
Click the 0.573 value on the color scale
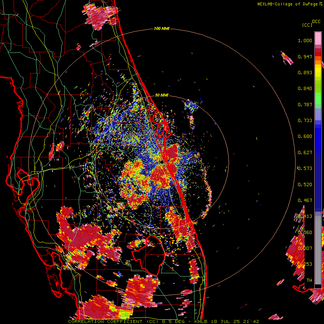point(305,168)
